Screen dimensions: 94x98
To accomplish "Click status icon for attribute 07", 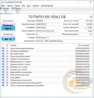I will [x=3, y=64].
